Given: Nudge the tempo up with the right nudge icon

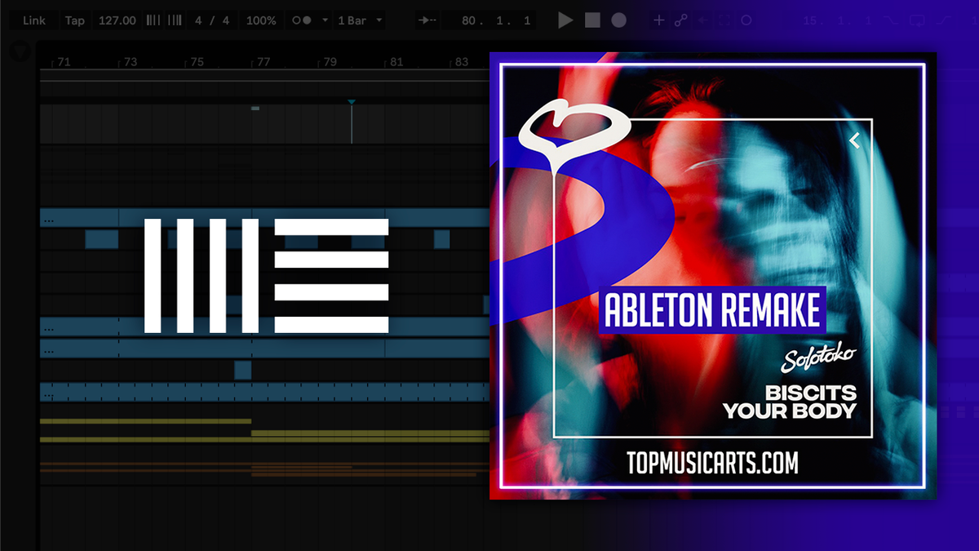Looking at the screenshot, I should 172,20.
